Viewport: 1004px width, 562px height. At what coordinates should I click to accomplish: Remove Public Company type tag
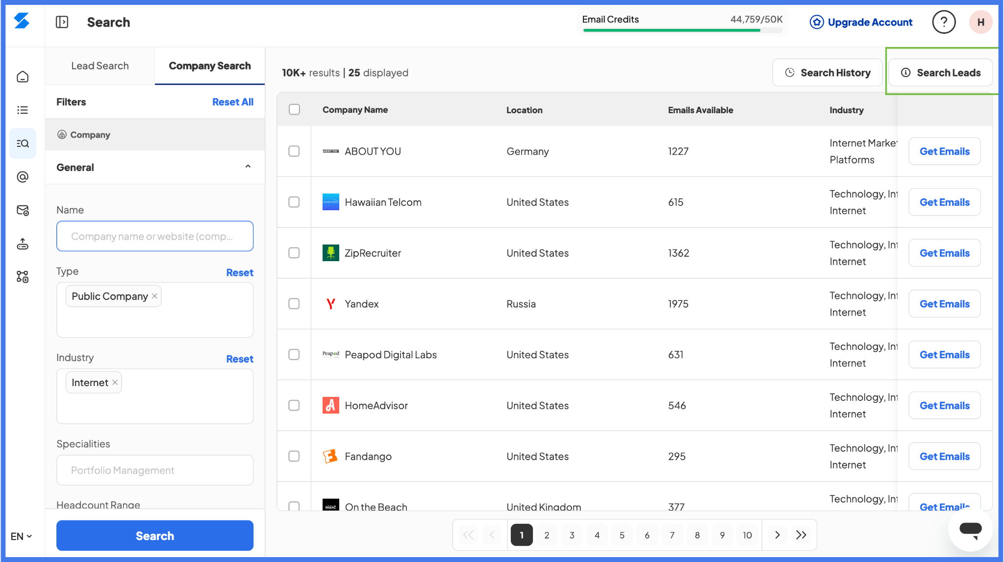click(x=154, y=296)
